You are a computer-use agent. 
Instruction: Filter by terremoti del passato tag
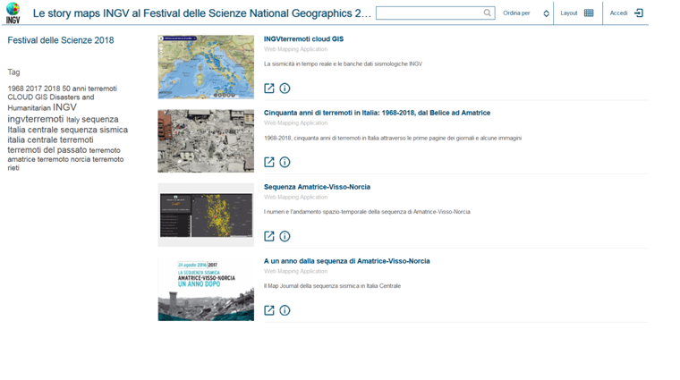[47, 150]
